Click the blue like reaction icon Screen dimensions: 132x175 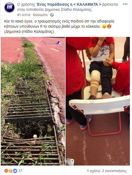pyautogui.click(x=15, y=171)
